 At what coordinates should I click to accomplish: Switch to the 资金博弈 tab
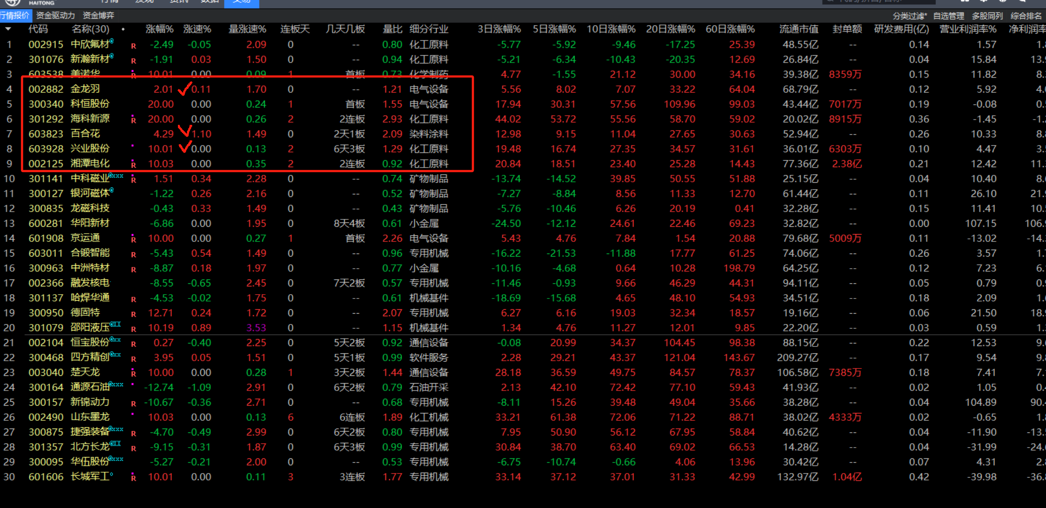tap(98, 16)
